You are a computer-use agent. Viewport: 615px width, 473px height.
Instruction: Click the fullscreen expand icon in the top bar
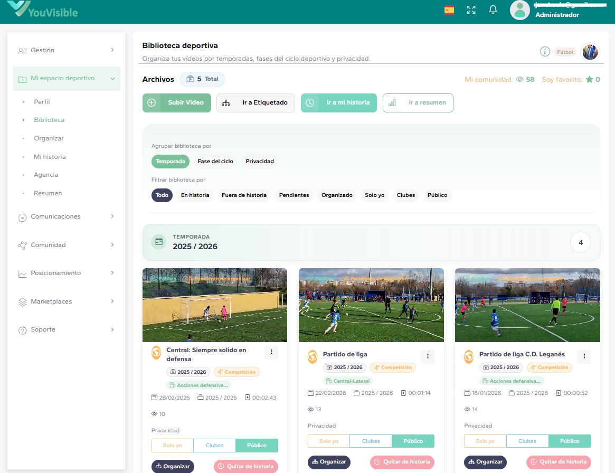click(x=471, y=10)
